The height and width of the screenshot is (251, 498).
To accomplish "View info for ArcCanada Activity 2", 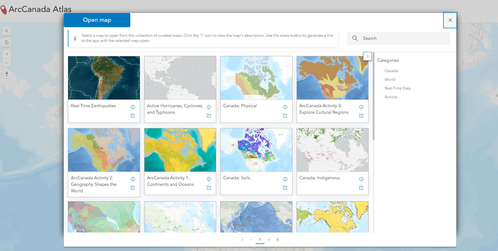I will (x=133, y=179).
